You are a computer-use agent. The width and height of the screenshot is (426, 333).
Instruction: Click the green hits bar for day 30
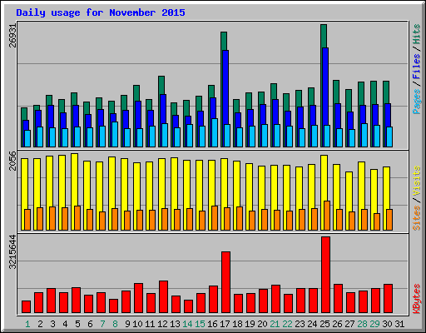pos(386,92)
